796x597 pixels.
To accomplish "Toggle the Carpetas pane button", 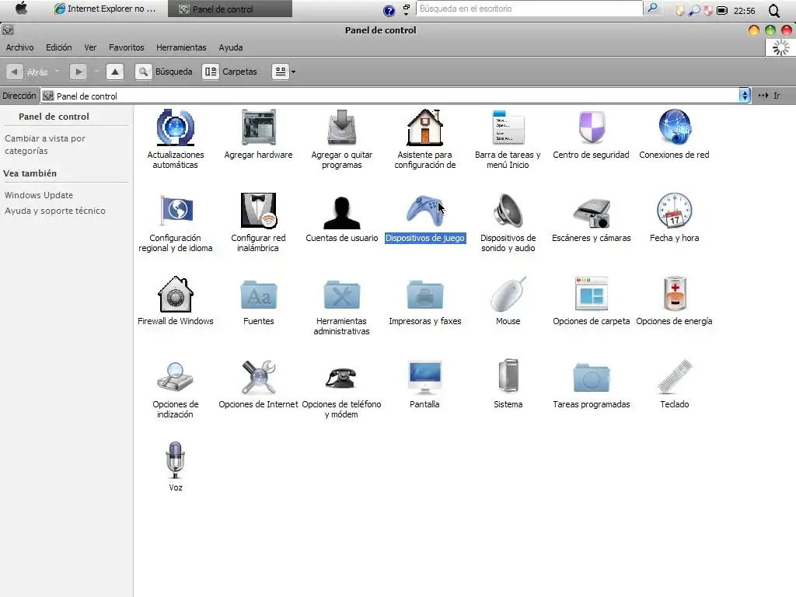I will (230, 72).
